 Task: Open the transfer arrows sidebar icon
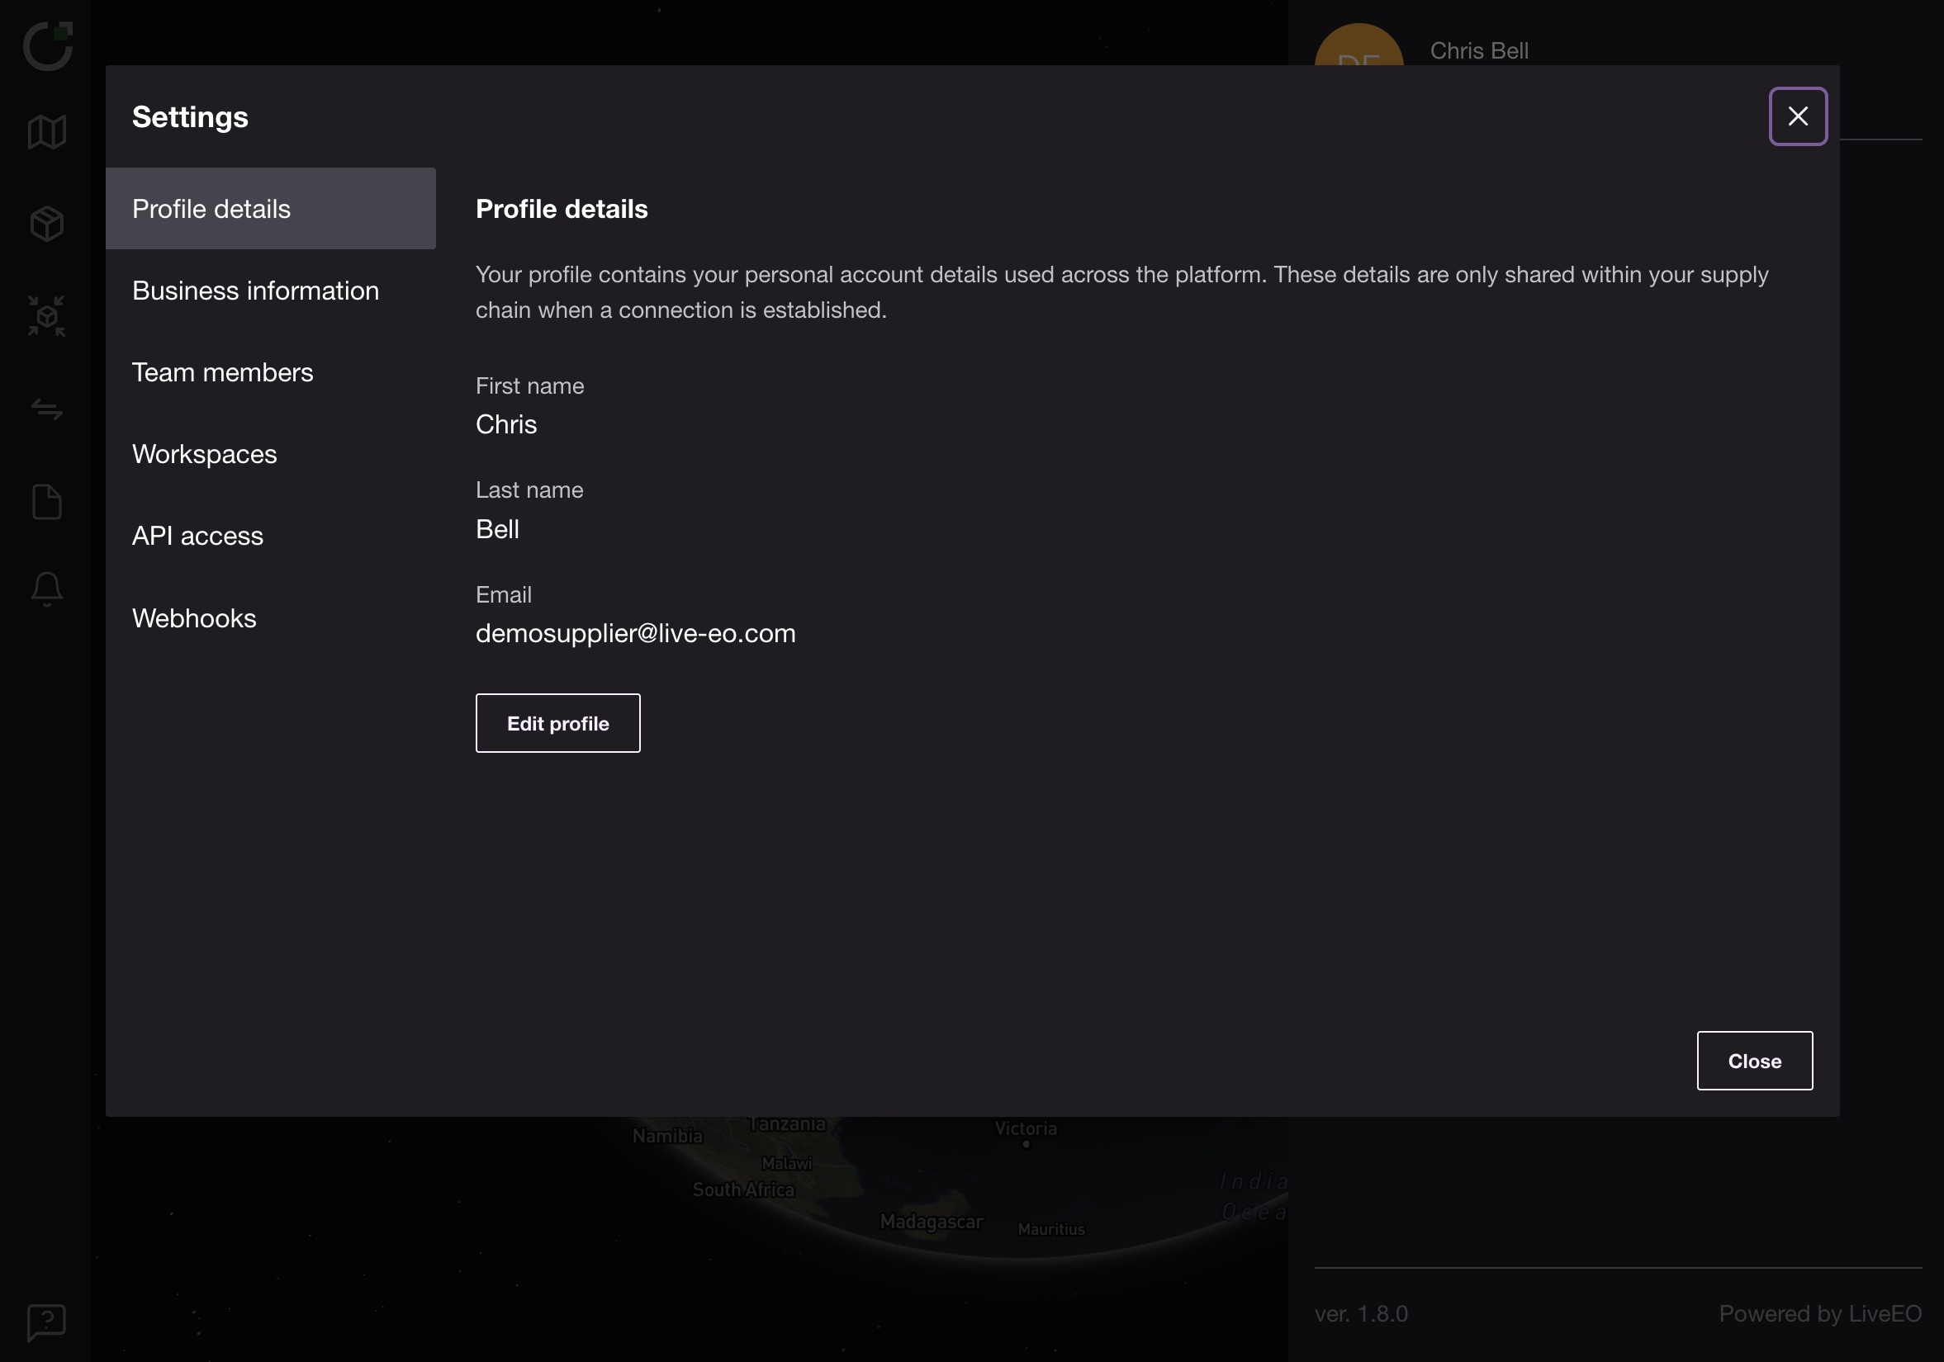click(46, 409)
